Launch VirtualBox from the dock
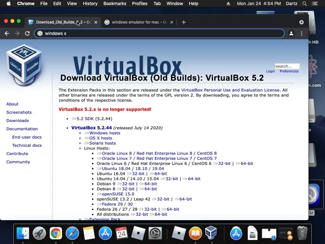 (x=211, y=233)
